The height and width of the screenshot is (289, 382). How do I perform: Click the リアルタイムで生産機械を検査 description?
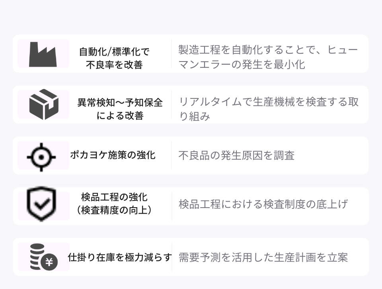[269, 109]
